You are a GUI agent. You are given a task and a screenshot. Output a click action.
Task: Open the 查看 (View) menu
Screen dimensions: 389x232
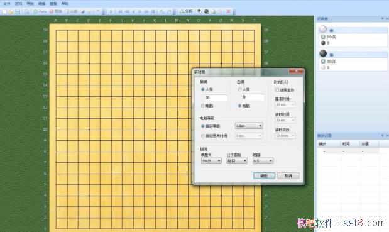[x=53, y=4]
